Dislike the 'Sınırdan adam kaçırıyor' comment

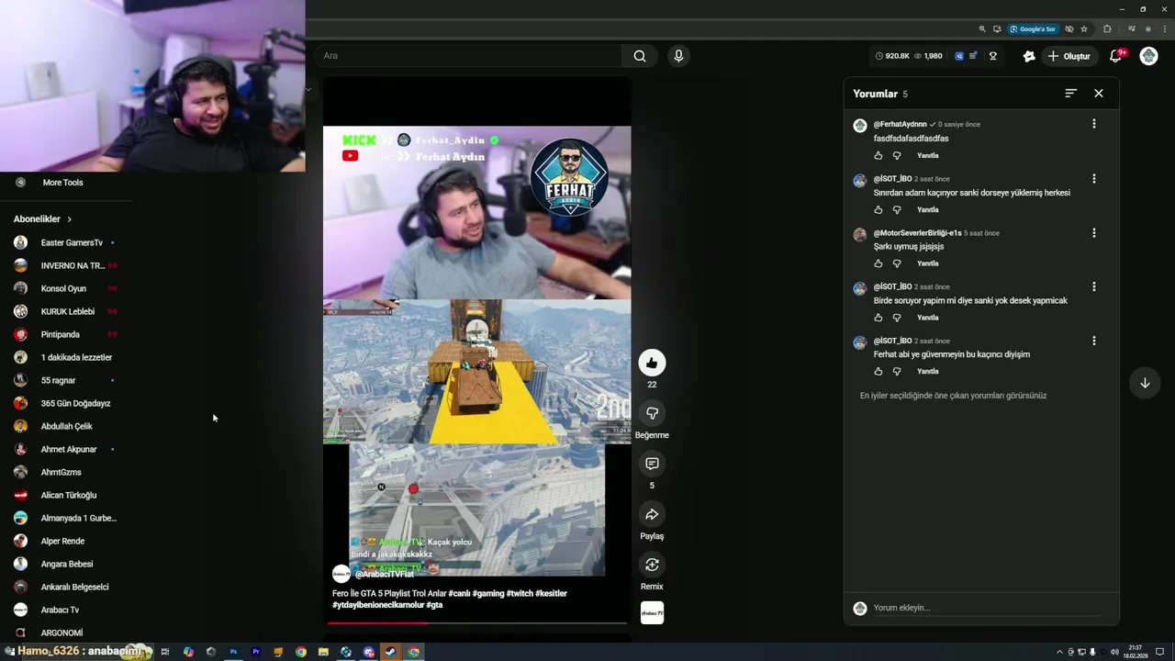897,210
